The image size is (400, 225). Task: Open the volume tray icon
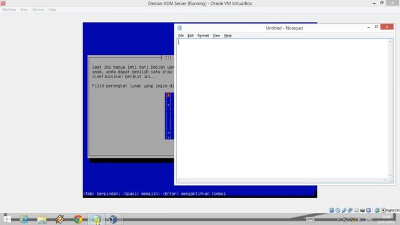coord(358,219)
